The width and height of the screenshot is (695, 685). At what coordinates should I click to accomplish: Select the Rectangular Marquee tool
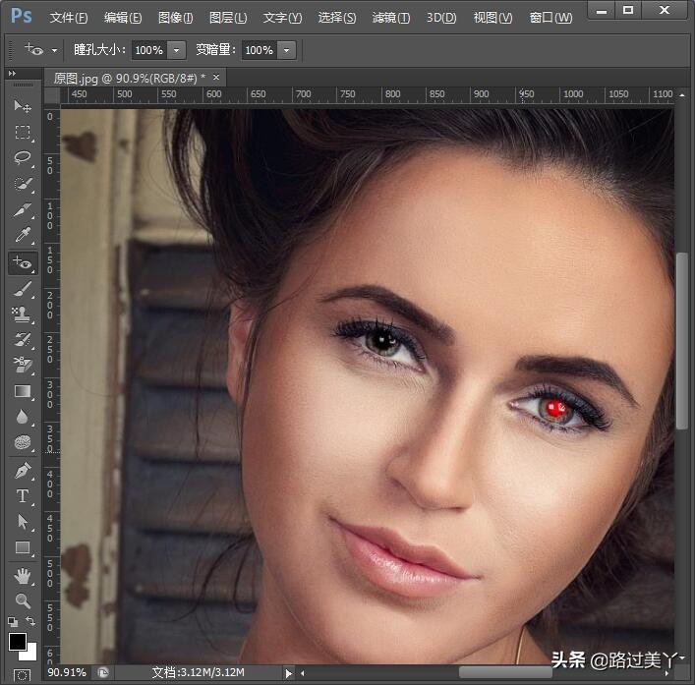(23, 132)
